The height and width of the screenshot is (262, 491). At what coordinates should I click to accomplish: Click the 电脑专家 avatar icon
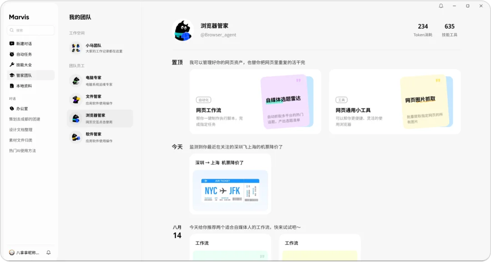click(x=76, y=81)
